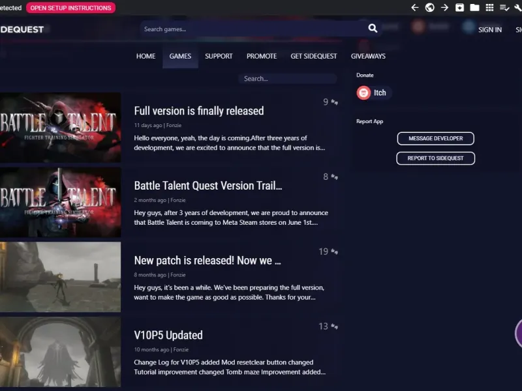Open the folder file manager icon
522x391 pixels.
(474, 7)
